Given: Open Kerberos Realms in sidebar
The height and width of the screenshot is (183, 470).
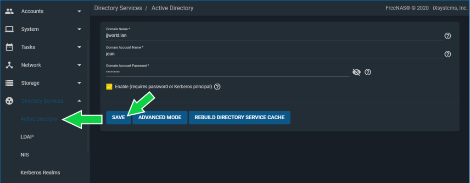Looking at the screenshot, I should click(40, 173).
